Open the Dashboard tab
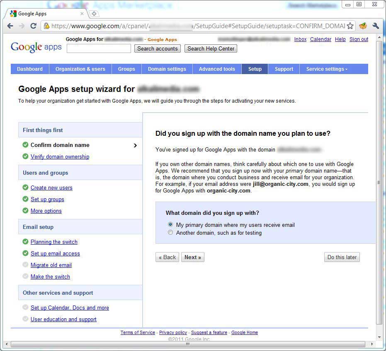 pyautogui.click(x=30, y=69)
